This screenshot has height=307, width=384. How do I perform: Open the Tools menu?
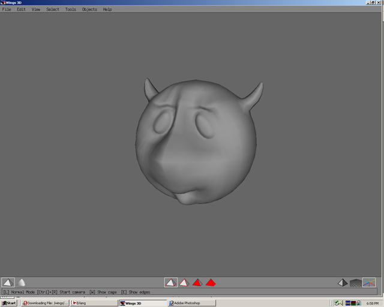point(71,10)
